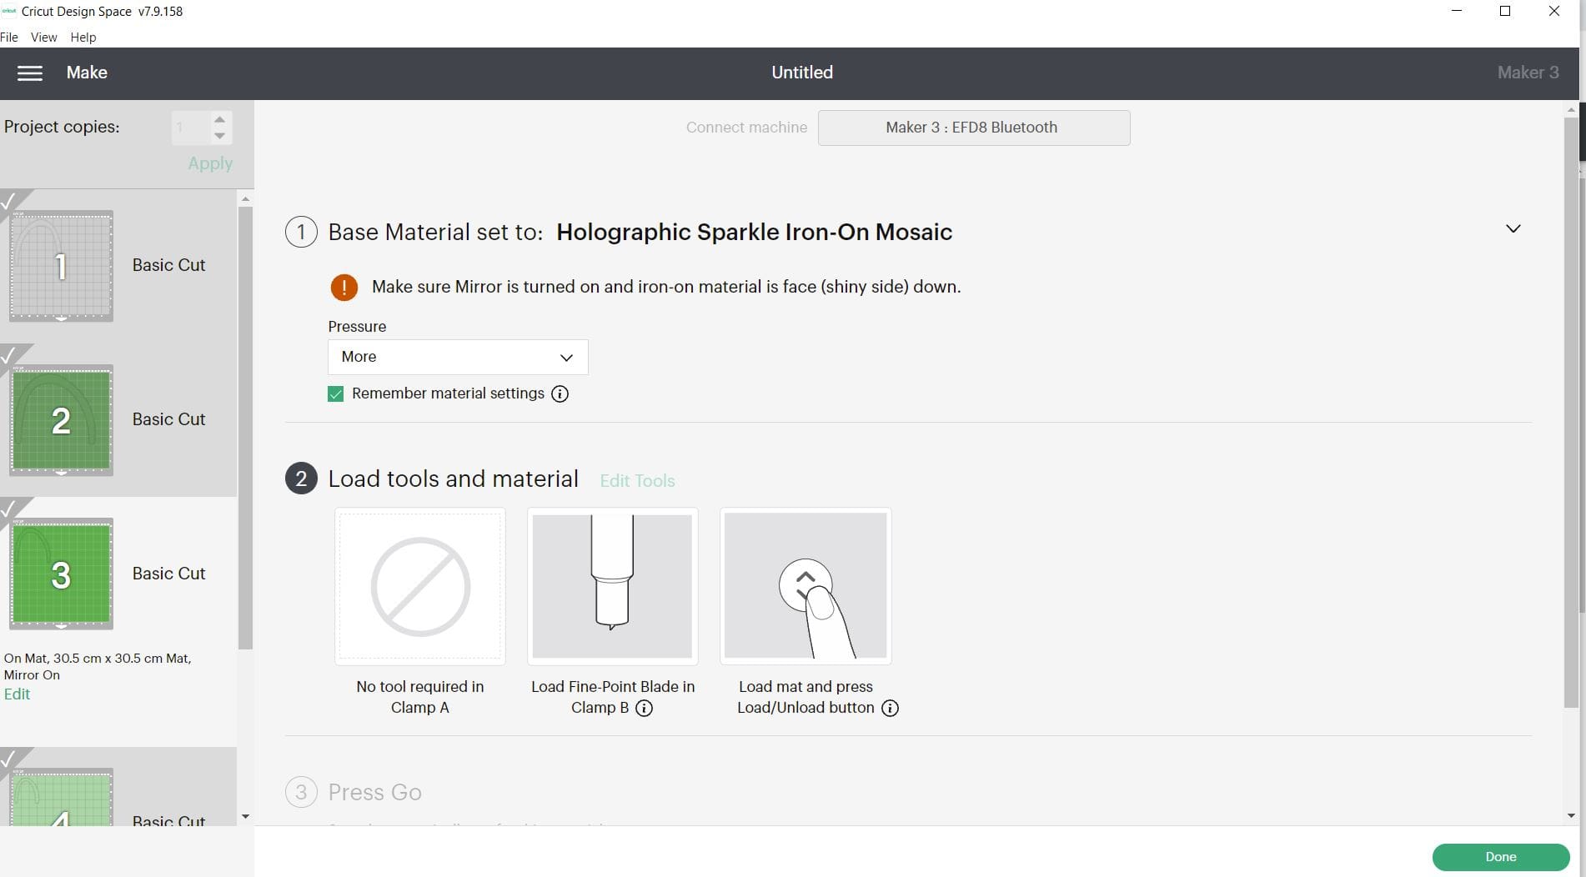The height and width of the screenshot is (877, 1586).
Task: Click 'Holographic Sparkle Iron-On Mosaic' material name
Action: (754, 232)
